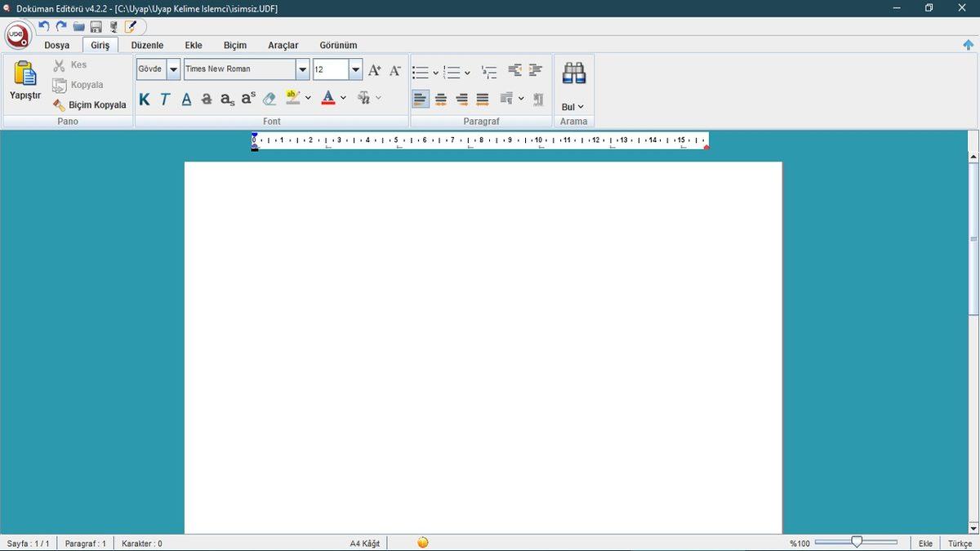Screen dimensions: 980x551
Task: Open the Gövde style dropdown
Action: point(173,69)
